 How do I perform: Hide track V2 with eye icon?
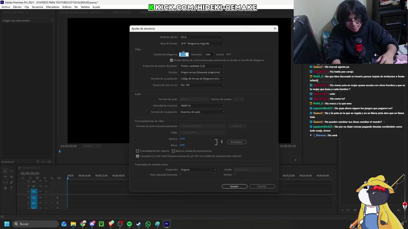coord(46,186)
